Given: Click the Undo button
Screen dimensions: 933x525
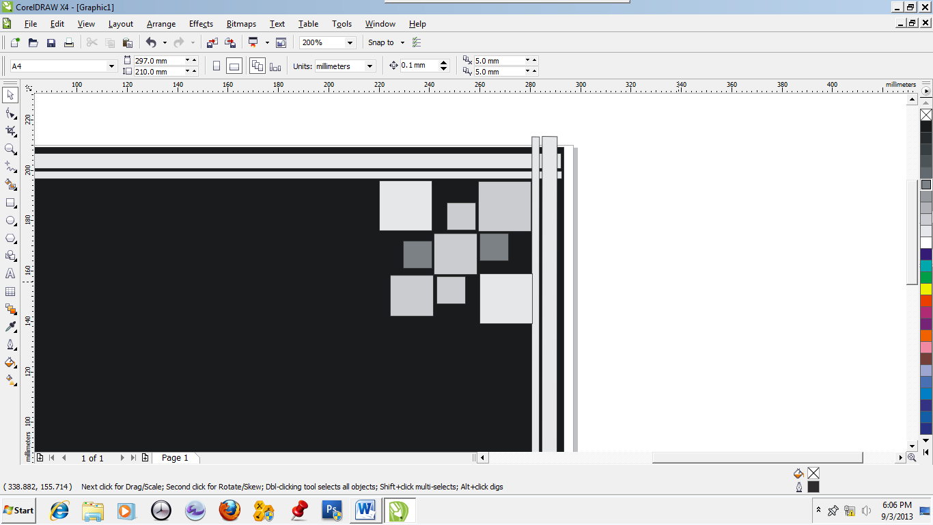Looking at the screenshot, I should coord(150,42).
